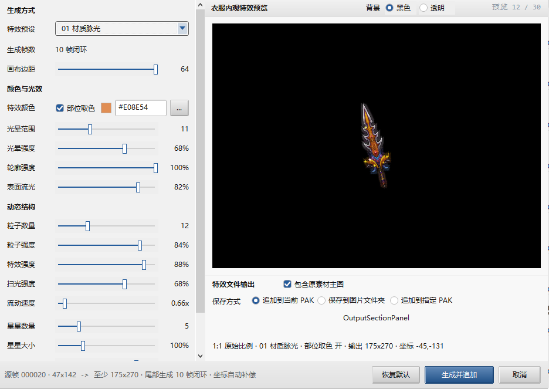Viewport: 549px width, 389px height.
Task: Click the orange effect color swatch
Action: 106,108
